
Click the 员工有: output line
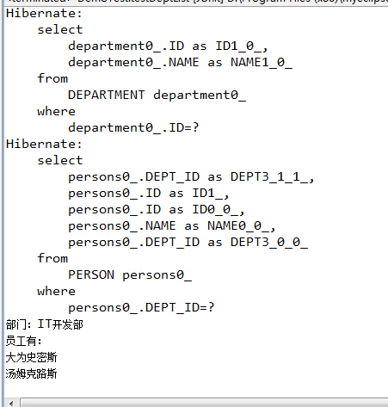pos(24,341)
